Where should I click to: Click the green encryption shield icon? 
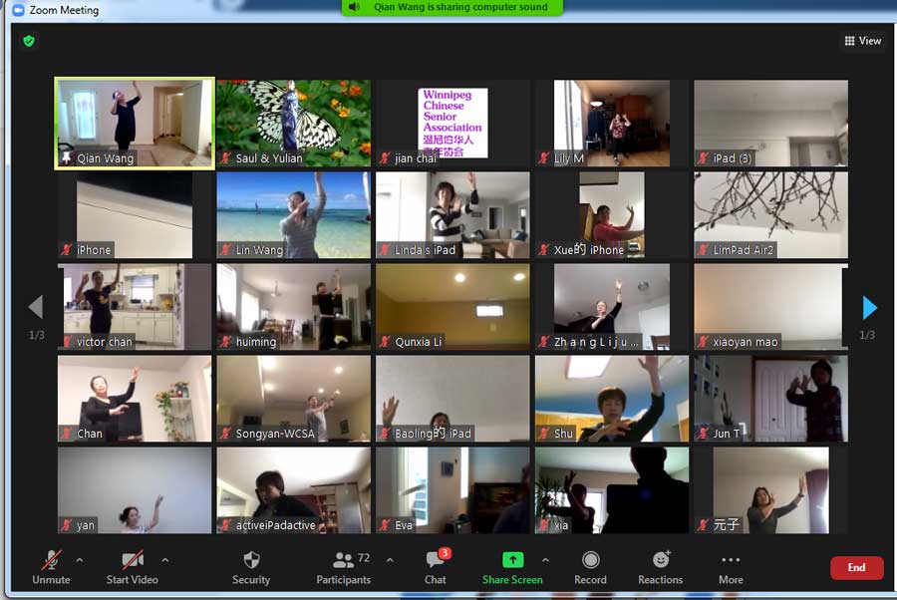pyautogui.click(x=29, y=41)
